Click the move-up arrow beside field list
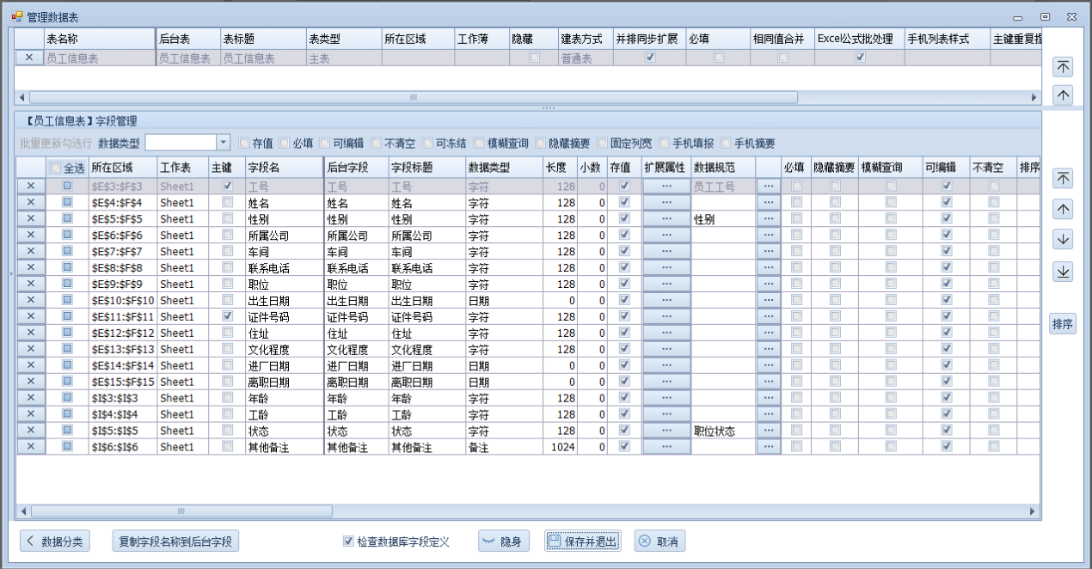 [x=1063, y=210]
